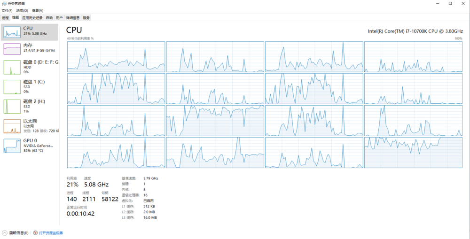Click the last logical processor graph

(x=413, y=153)
